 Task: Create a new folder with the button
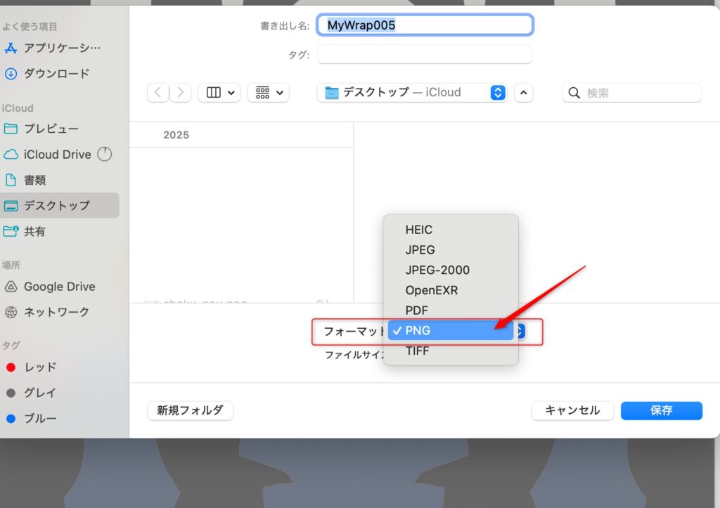(x=190, y=411)
